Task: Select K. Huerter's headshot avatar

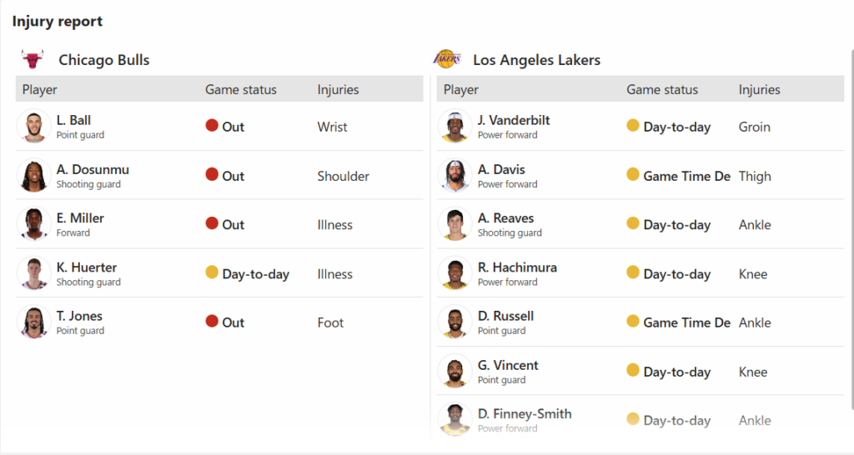Action: (x=34, y=274)
